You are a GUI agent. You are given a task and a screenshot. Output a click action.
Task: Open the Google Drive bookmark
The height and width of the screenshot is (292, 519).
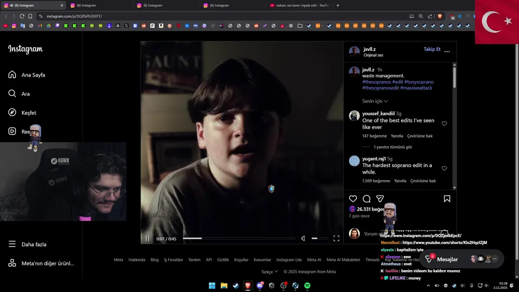[x=48, y=26]
